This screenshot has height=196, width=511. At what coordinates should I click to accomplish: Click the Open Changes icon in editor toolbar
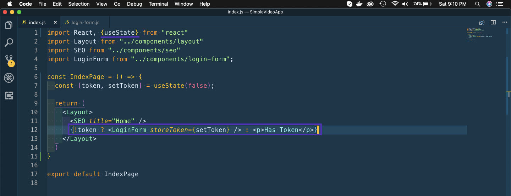pyautogui.click(x=482, y=22)
